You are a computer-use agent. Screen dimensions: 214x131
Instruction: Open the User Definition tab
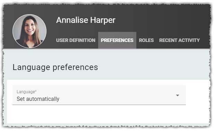tap(76, 40)
